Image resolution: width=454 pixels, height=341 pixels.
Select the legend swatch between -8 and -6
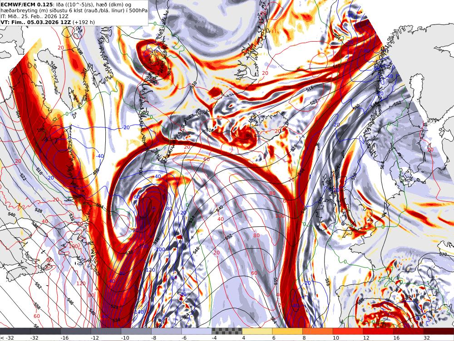pos(167,331)
